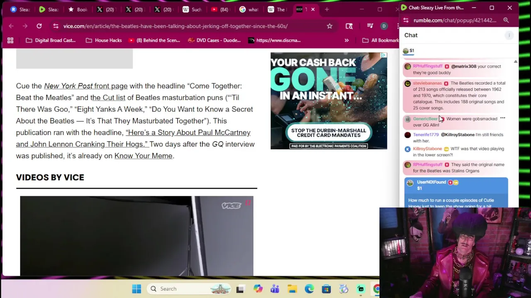Click the $1 rant chip at chat top
This screenshot has height=298, width=531.
point(409,50)
